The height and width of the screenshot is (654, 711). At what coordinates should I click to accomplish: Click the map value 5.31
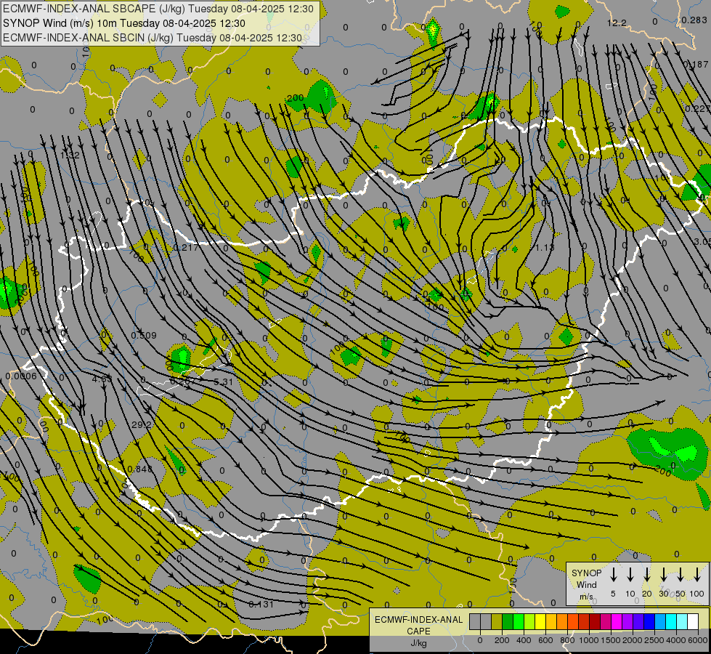click(x=223, y=382)
